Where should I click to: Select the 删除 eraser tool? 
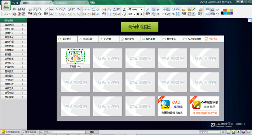pyautogui.click(x=148, y=11)
